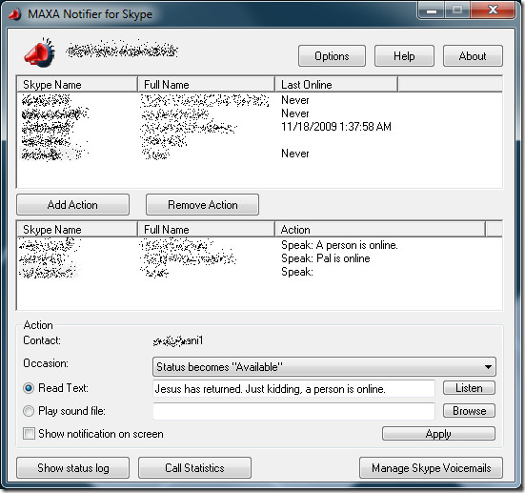Sort actions list by Action column
The image size is (525, 493).
pyautogui.click(x=380, y=230)
